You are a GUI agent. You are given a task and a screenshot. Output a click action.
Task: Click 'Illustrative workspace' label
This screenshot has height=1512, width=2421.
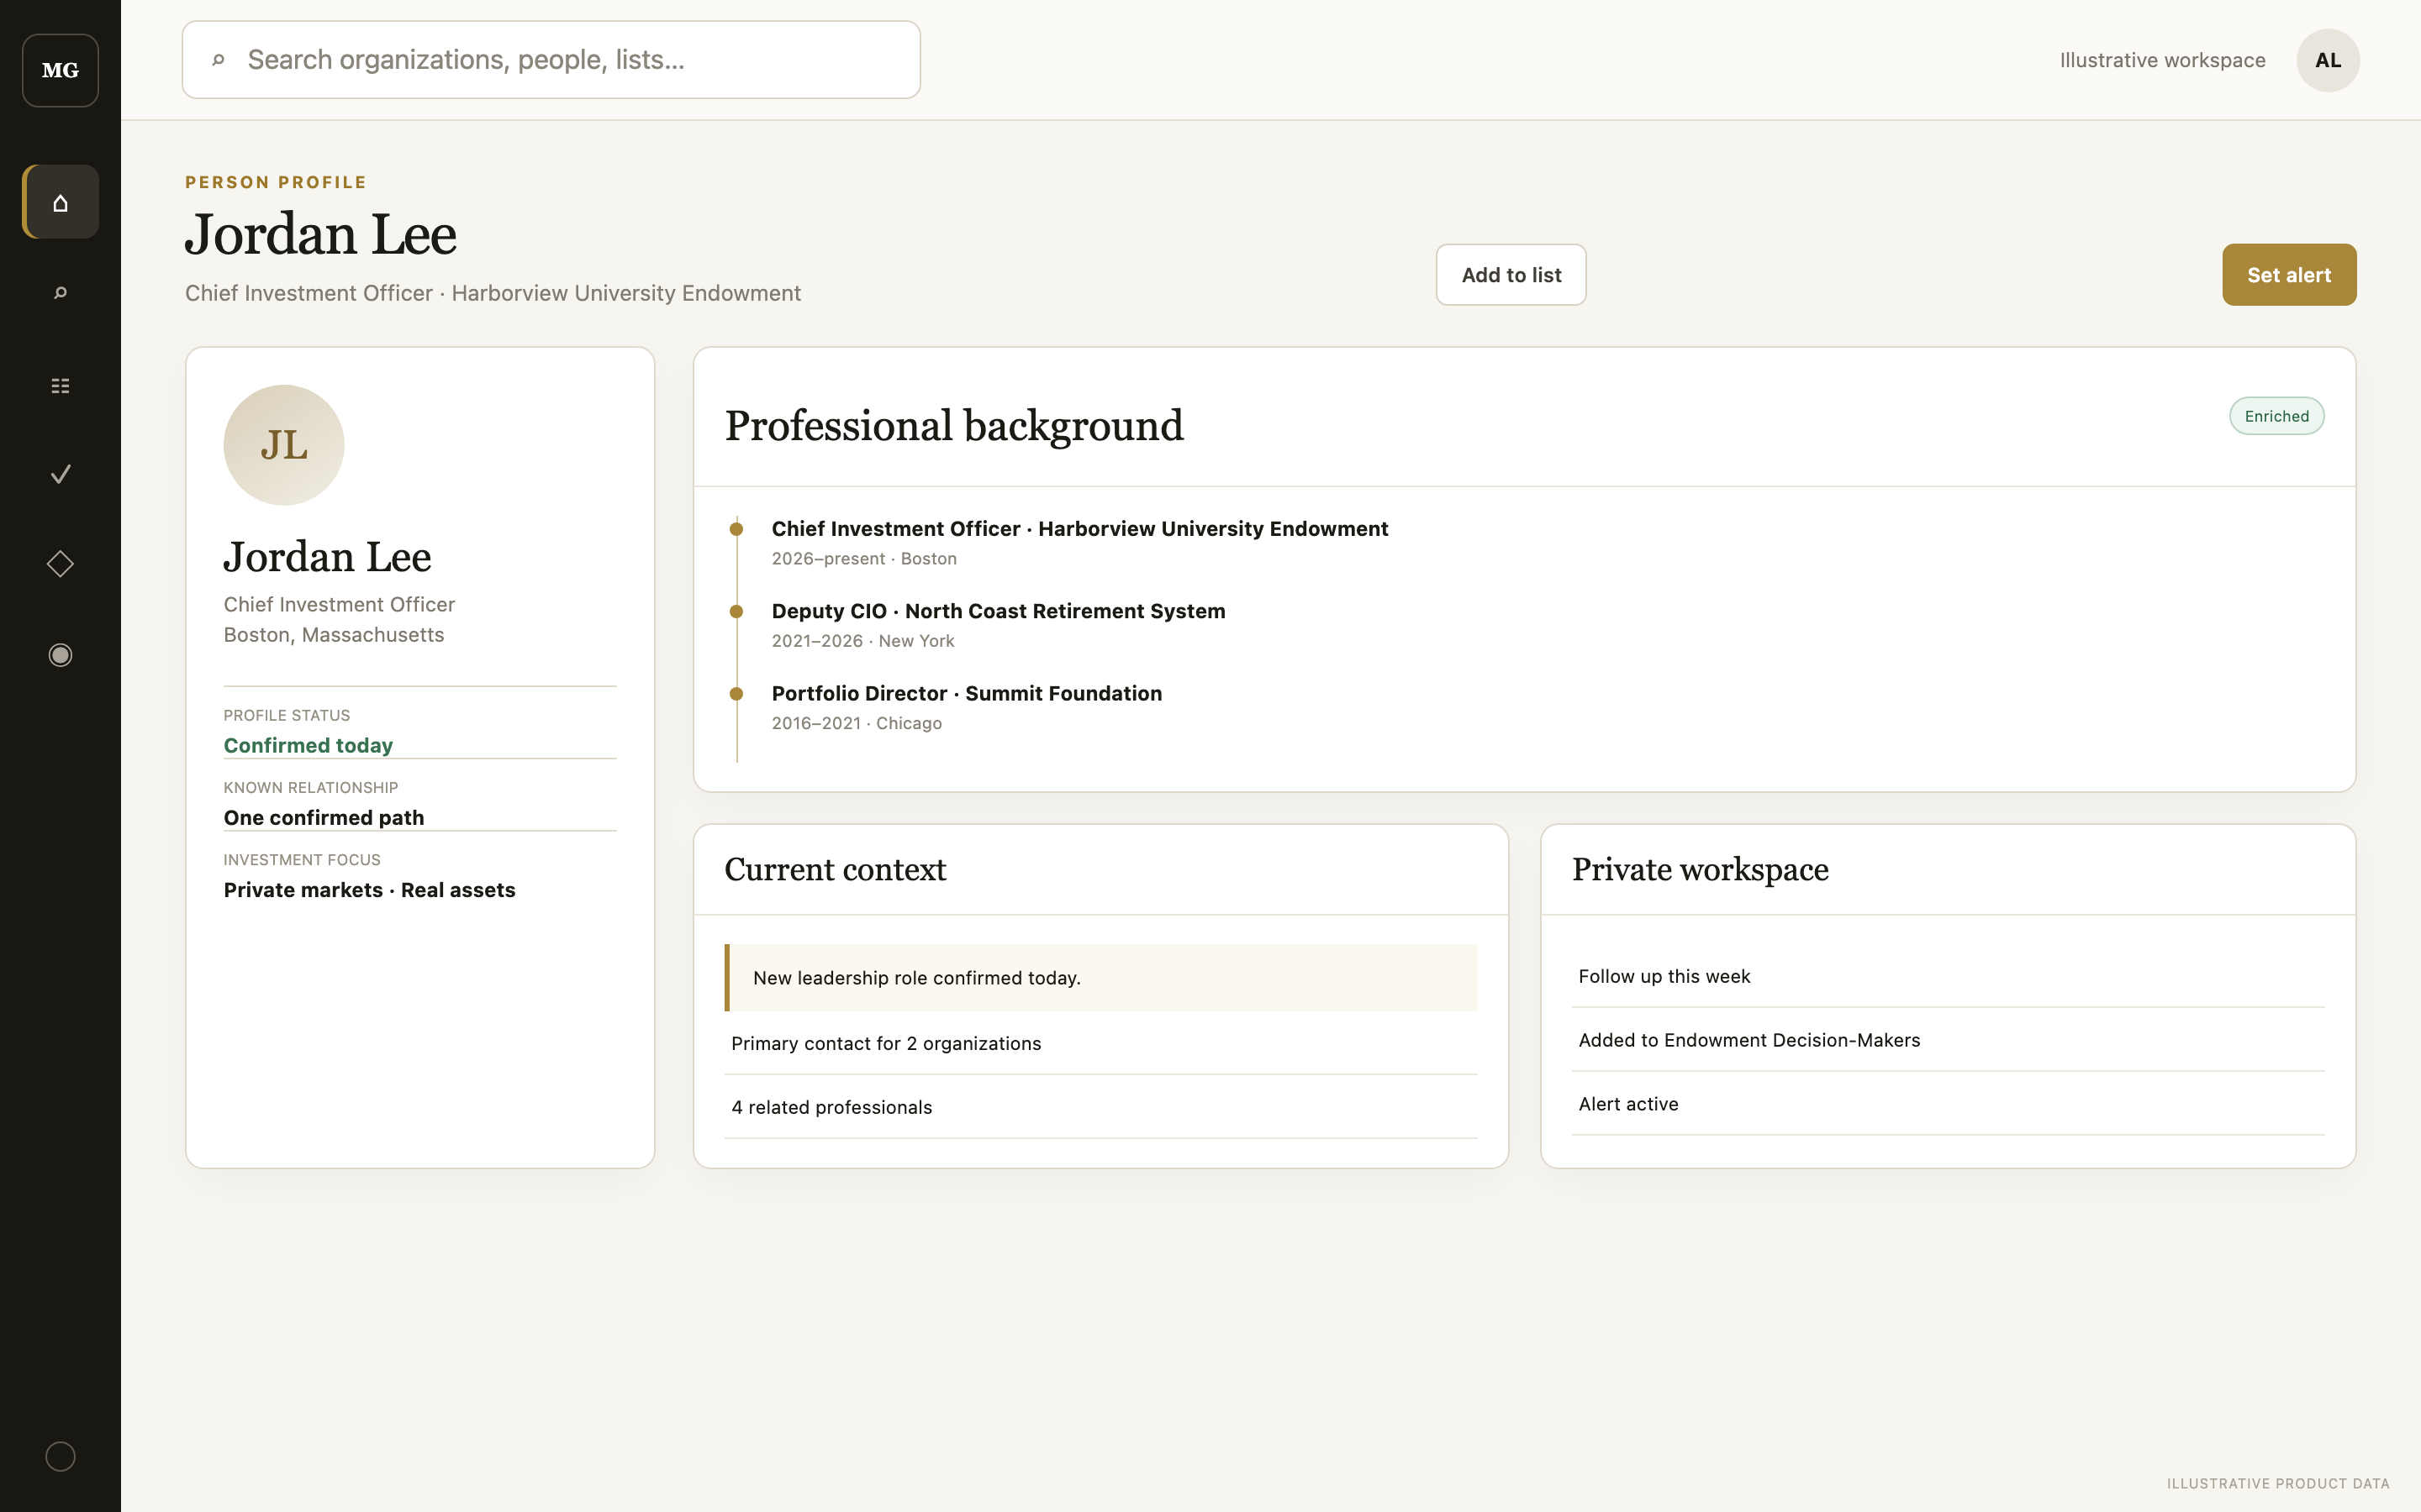pyautogui.click(x=2162, y=60)
